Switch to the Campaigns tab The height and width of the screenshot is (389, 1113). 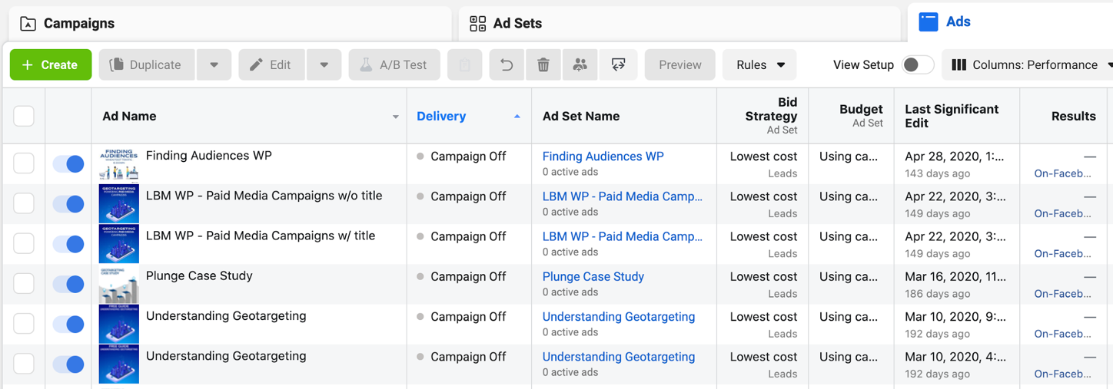point(230,24)
